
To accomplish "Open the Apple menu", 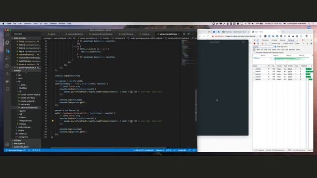I will (x=3, y=24).
